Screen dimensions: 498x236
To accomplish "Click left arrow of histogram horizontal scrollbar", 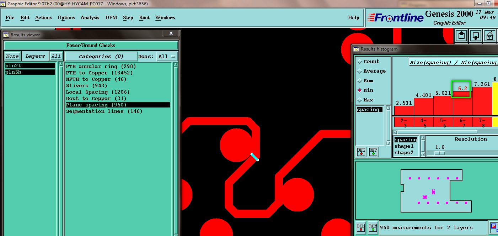I will pos(396,132).
